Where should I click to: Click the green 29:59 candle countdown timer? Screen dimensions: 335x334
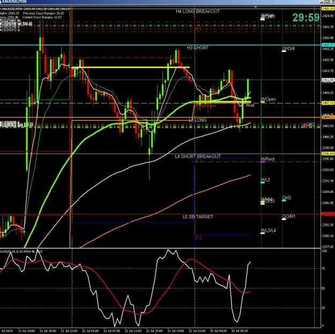pyautogui.click(x=306, y=18)
